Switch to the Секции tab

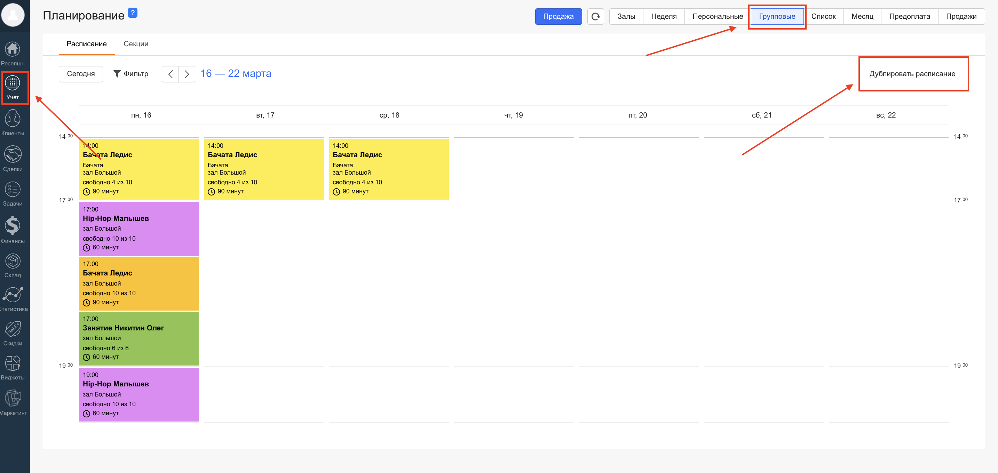click(x=136, y=44)
